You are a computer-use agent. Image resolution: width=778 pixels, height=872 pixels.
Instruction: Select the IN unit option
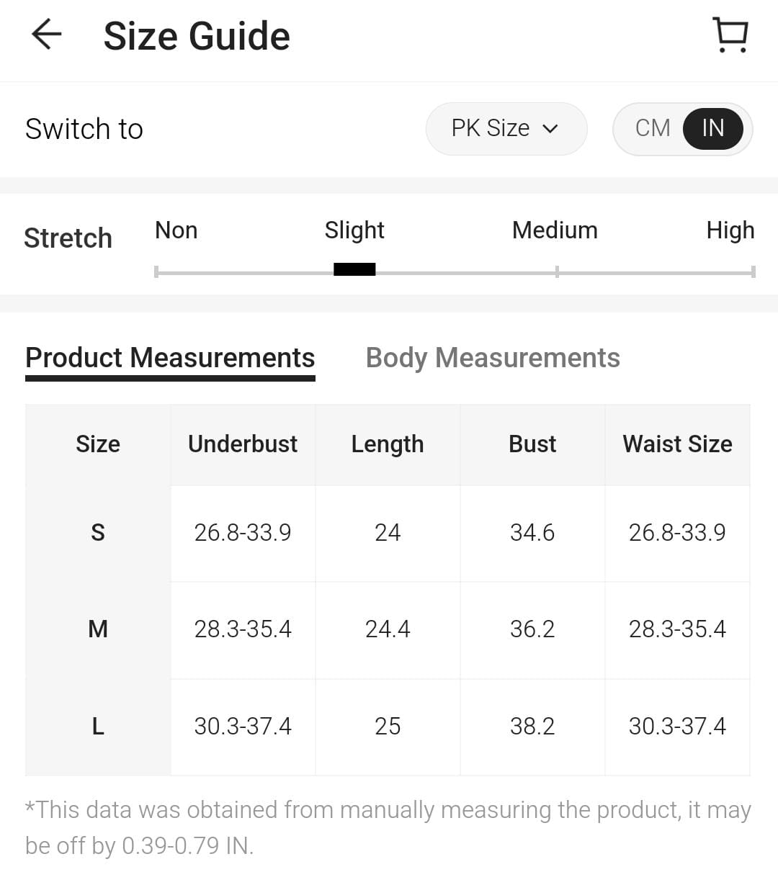(x=712, y=128)
